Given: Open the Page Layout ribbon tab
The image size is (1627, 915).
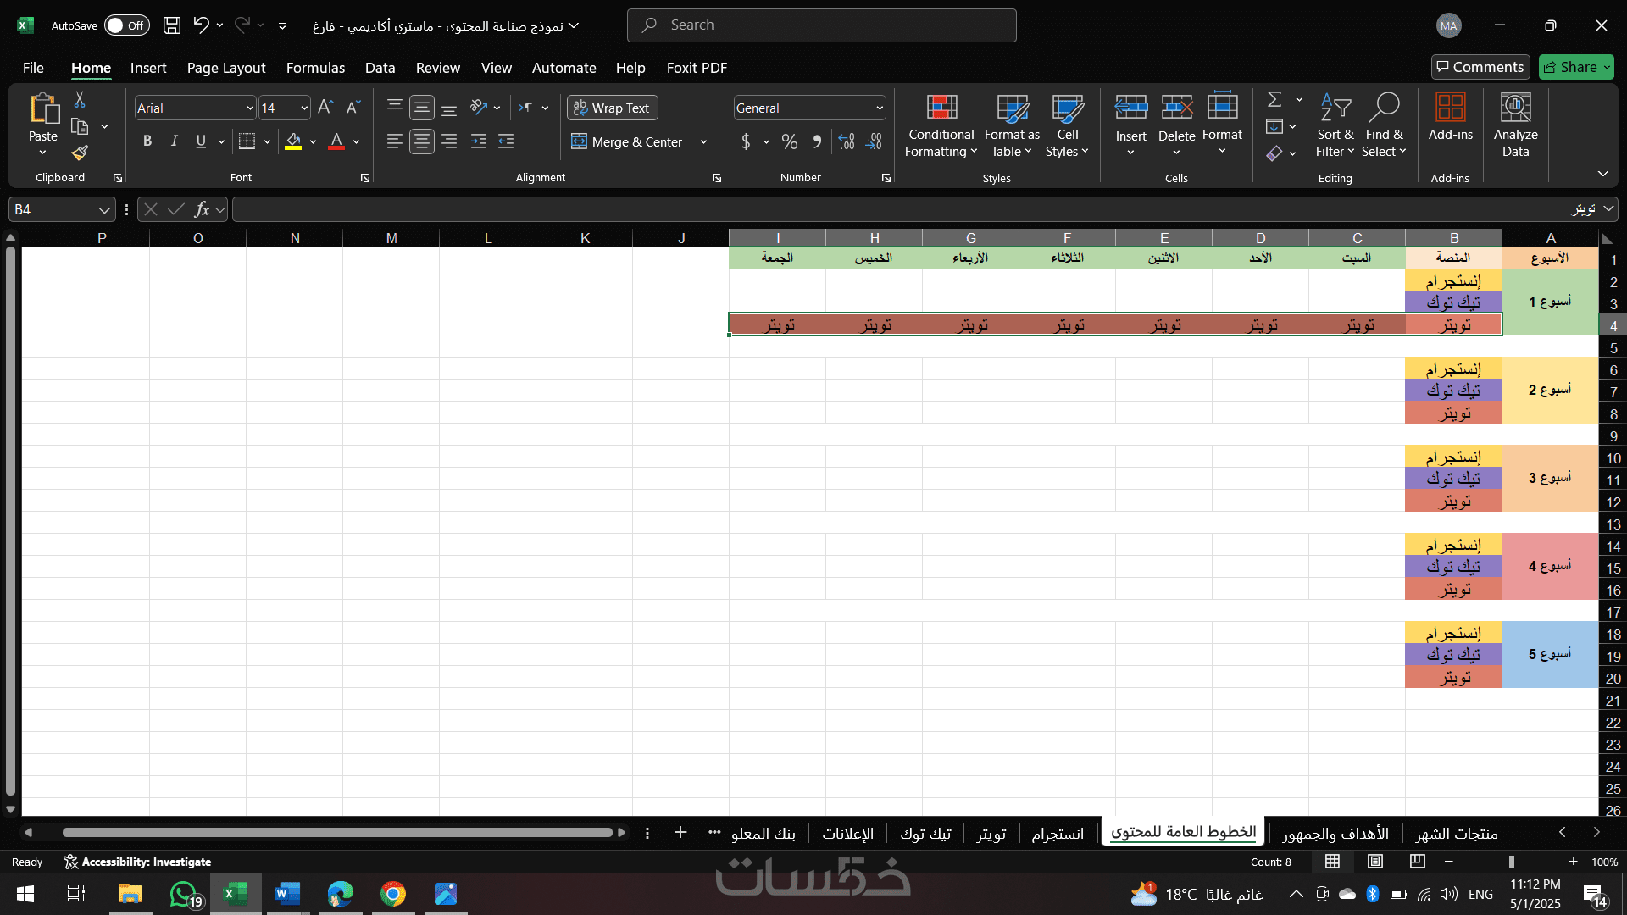Looking at the screenshot, I should pyautogui.click(x=225, y=68).
